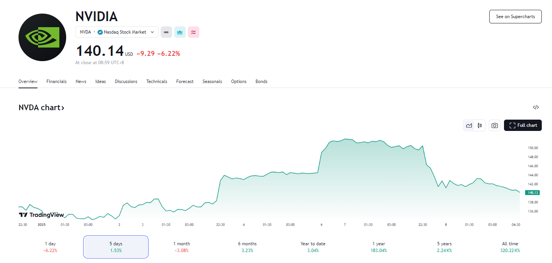Switch to the Technicals tab
Image resolution: width=552 pixels, height=263 pixels.
pyautogui.click(x=157, y=82)
